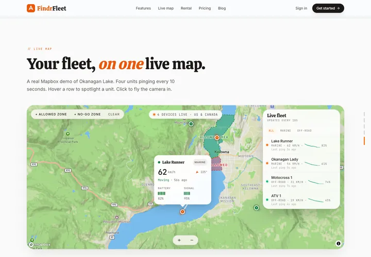Zoom out with the minus button

click(192, 240)
